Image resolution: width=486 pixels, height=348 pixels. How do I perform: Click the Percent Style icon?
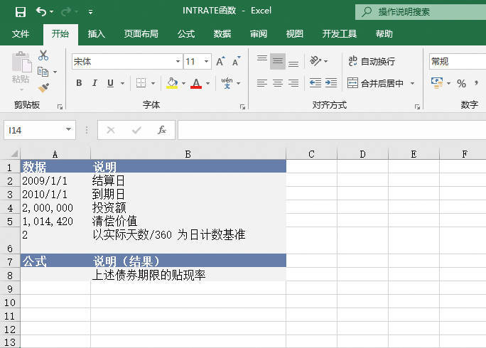[461, 83]
